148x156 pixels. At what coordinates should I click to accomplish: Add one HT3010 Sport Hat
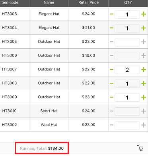[x=144, y=111]
